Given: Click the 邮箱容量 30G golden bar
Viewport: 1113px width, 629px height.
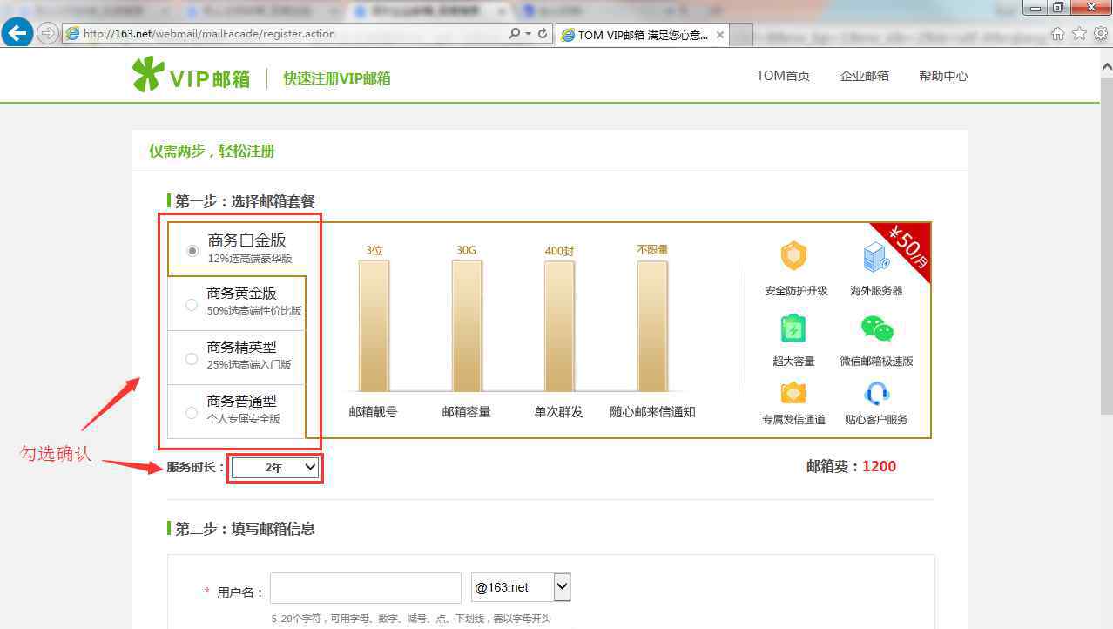Looking at the screenshot, I should 467,326.
